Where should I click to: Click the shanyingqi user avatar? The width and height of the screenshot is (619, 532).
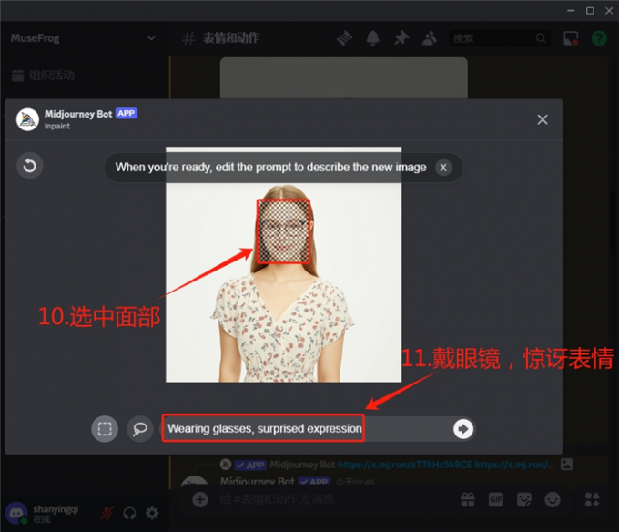(16, 513)
